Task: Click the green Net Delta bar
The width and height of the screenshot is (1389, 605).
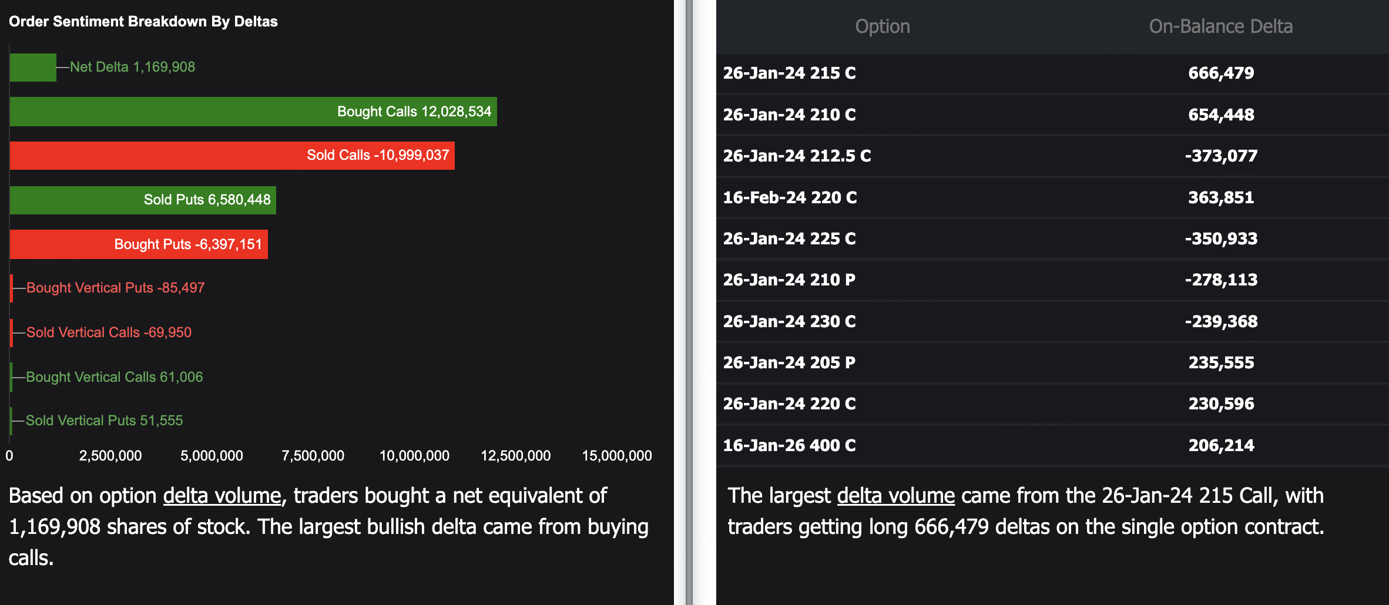Action: [x=33, y=67]
